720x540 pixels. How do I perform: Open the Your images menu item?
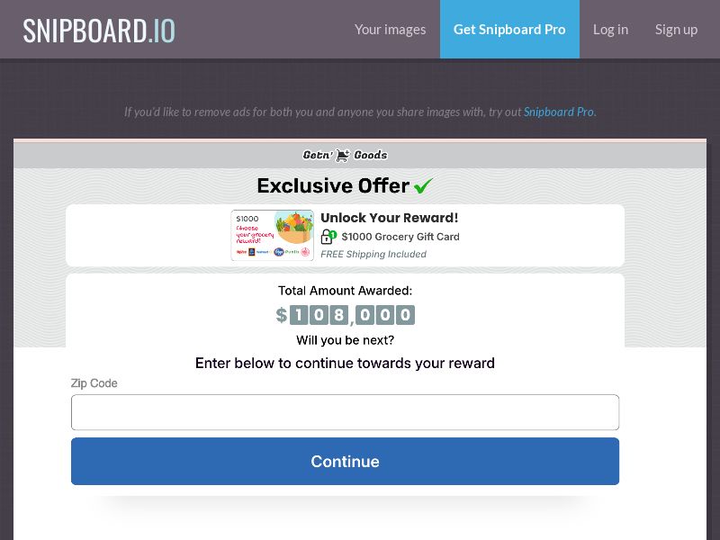391,29
